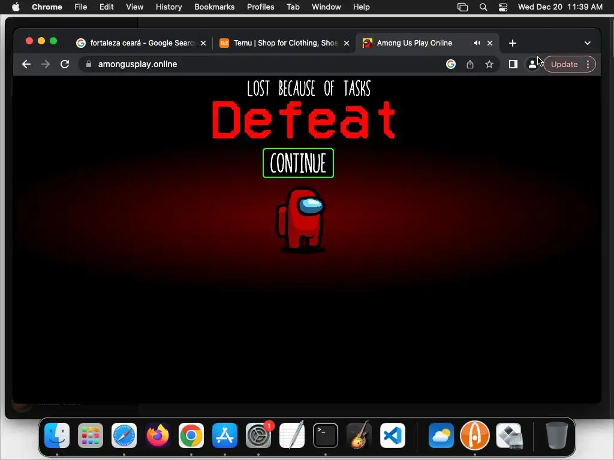
Task: Open the Tab menu
Action: pos(293,7)
